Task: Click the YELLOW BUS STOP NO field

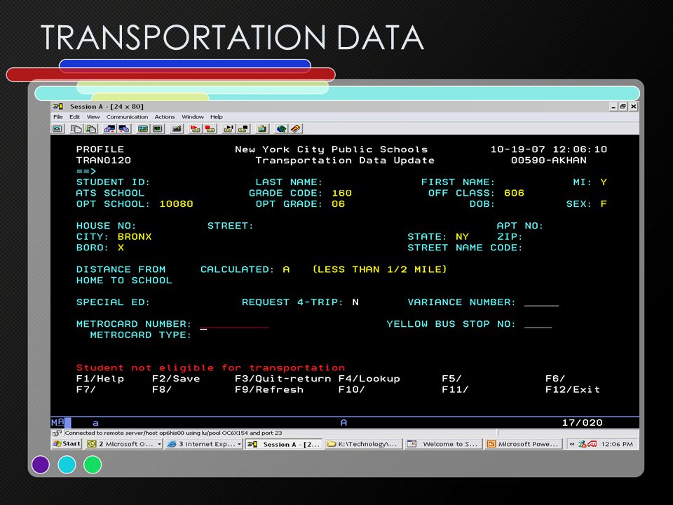Action: pyautogui.click(x=538, y=324)
